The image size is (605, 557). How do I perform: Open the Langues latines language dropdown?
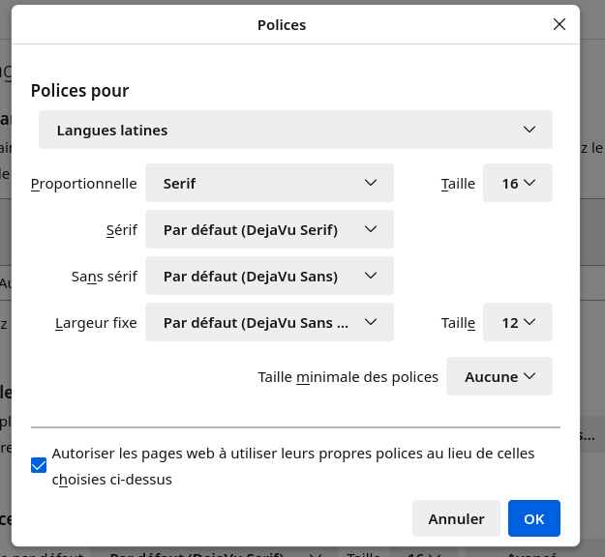(x=295, y=130)
